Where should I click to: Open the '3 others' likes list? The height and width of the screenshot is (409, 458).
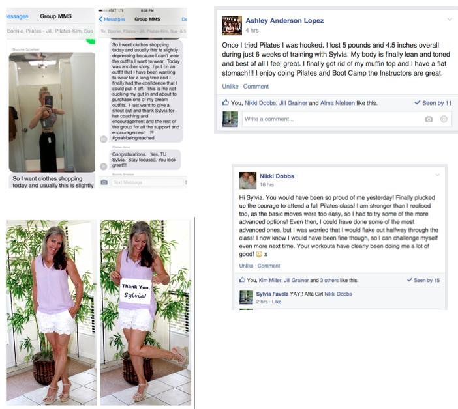(329, 280)
